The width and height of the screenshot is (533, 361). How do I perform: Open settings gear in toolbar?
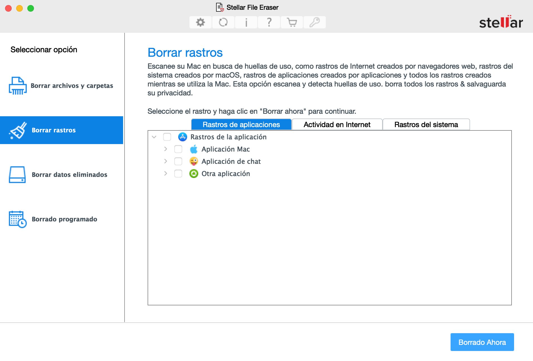tap(201, 22)
